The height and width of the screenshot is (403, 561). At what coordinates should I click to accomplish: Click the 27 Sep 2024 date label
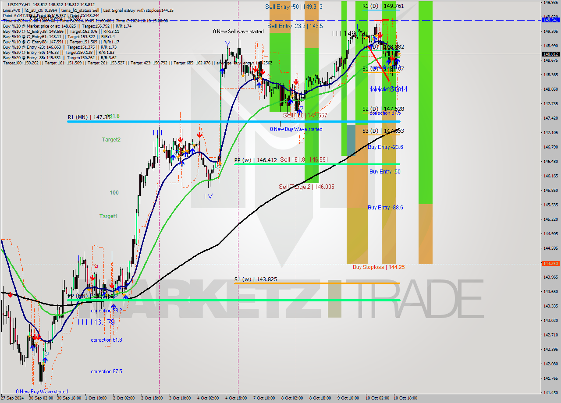click(11, 398)
